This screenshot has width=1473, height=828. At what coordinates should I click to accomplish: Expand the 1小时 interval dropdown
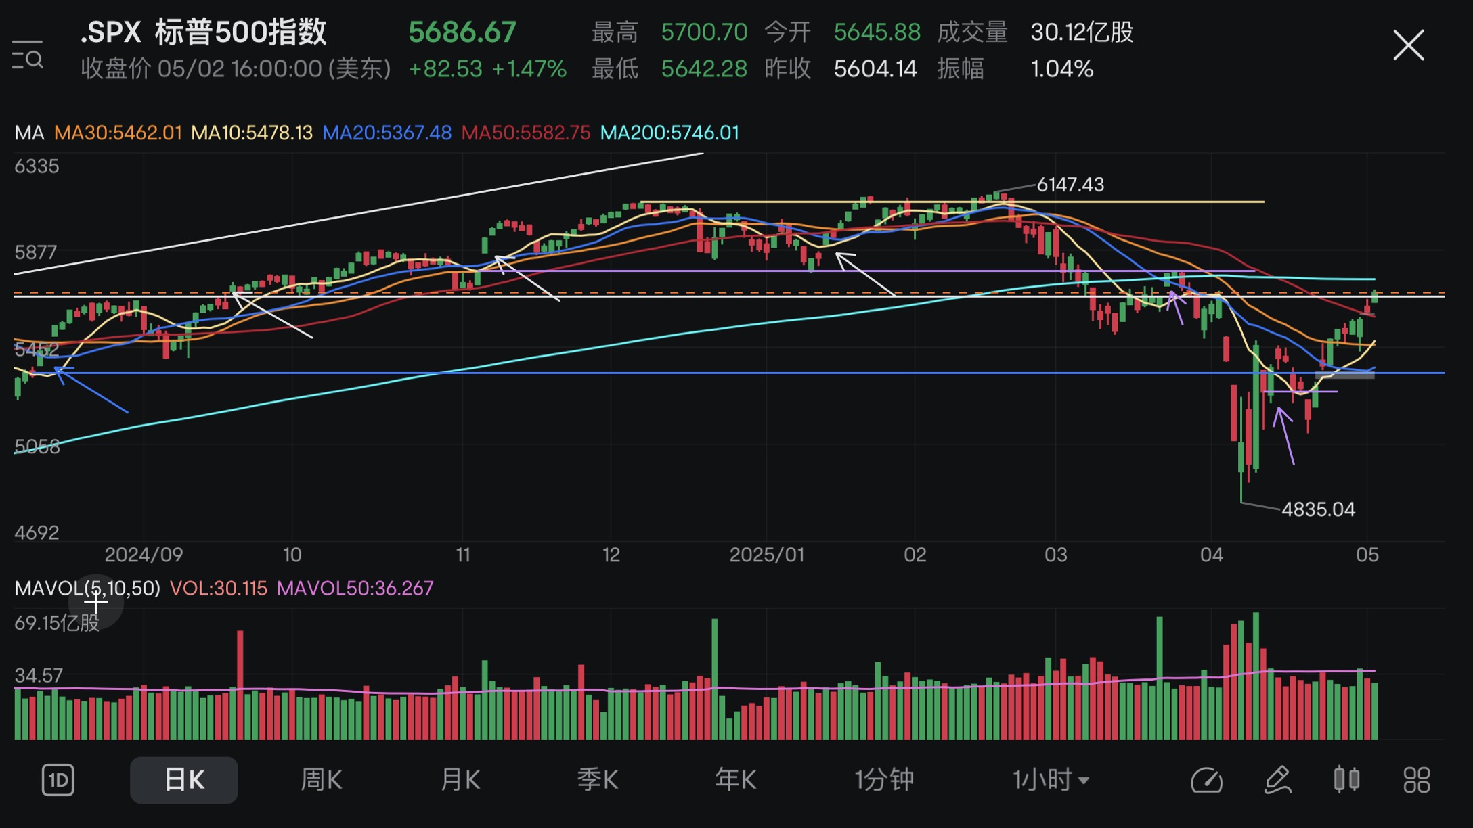click(1051, 780)
